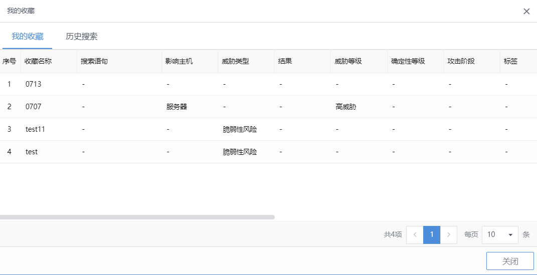Click the 收藏名称 column header

coord(39,62)
